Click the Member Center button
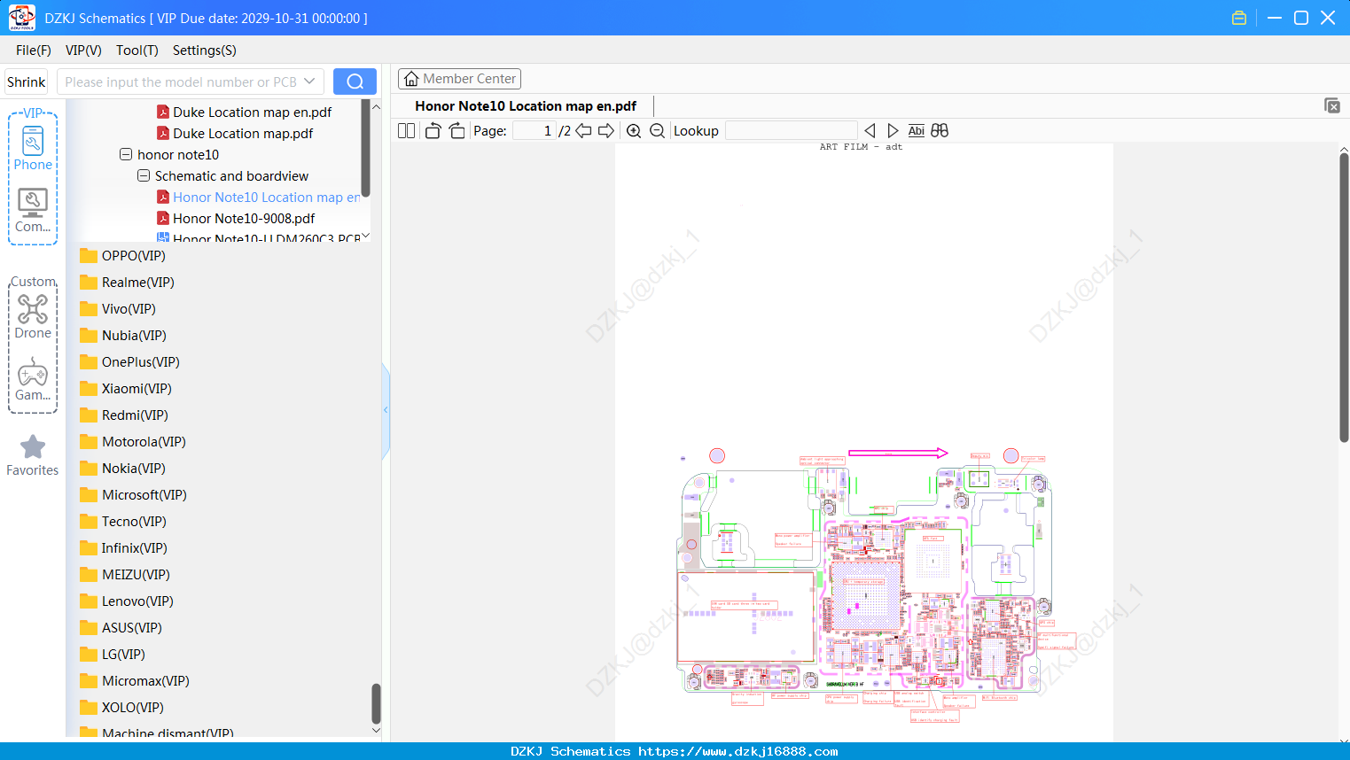 click(459, 79)
